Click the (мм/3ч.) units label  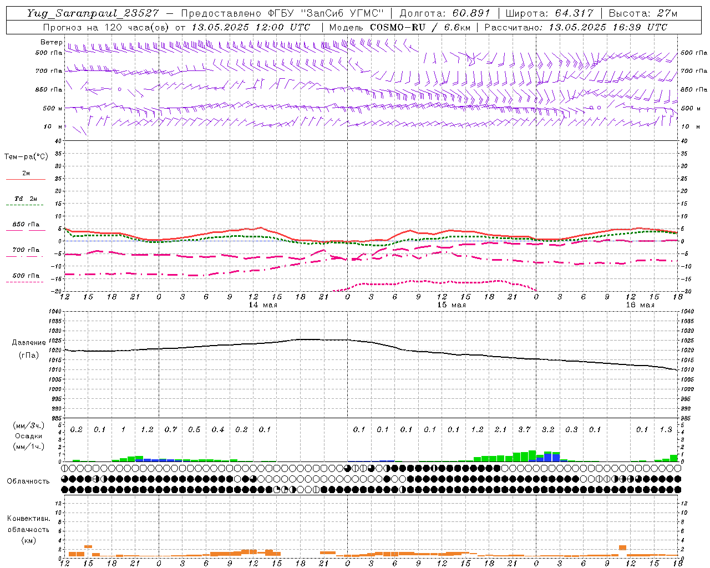(x=28, y=425)
